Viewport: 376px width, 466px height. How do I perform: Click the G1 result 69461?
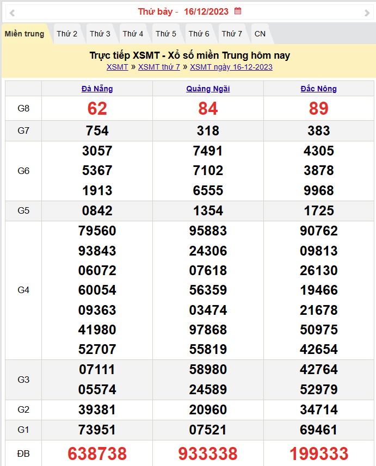tap(318, 430)
